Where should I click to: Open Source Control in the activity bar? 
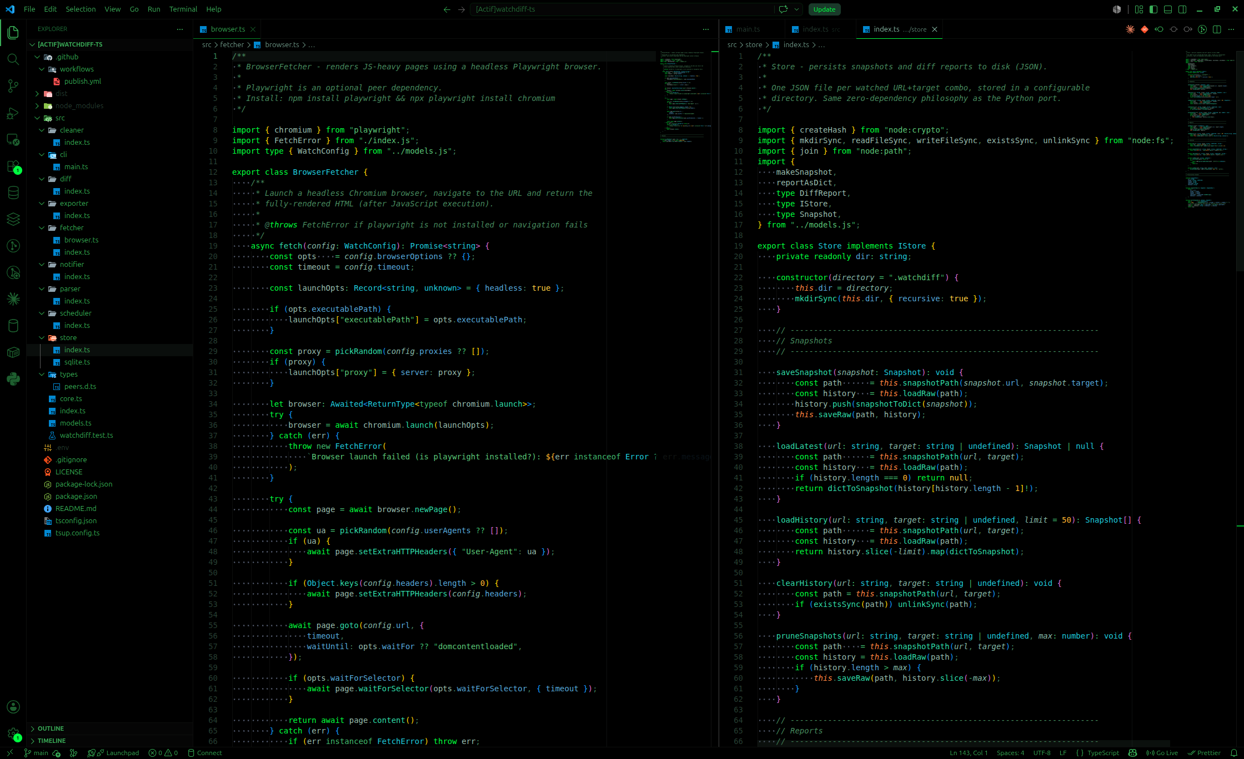click(x=13, y=86)
